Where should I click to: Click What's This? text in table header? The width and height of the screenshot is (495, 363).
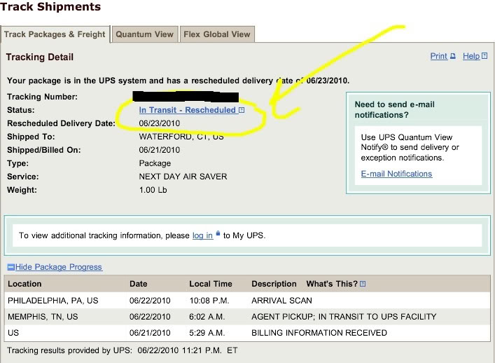pos(332,284)
